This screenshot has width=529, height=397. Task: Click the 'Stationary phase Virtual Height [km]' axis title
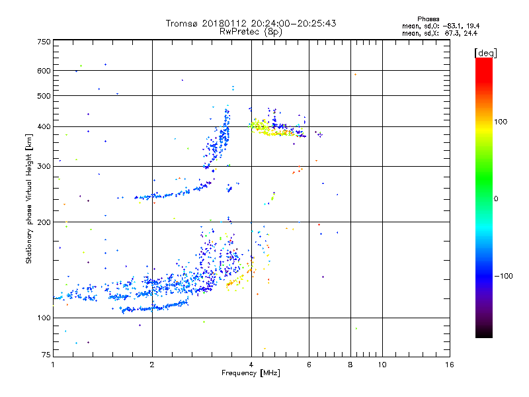[29, 198]
